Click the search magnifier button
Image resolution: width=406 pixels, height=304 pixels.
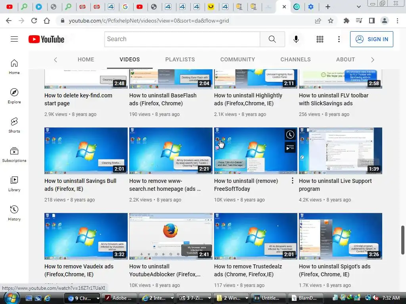click(x=272, y=39)
